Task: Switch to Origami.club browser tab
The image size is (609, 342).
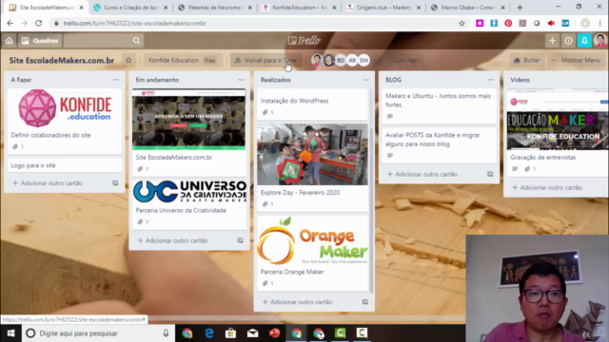Action: (383, 8)
